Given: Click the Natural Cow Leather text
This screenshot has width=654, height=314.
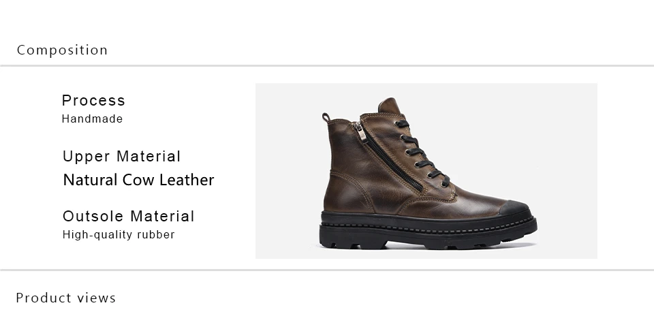Looking at the screenshot, I should [x=138, y=180].
